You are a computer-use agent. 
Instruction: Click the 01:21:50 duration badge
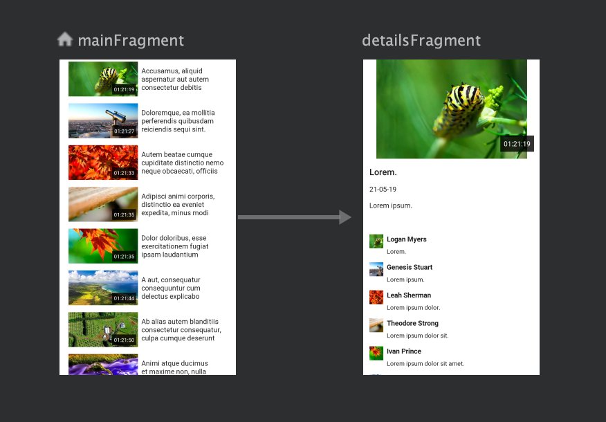click(x=124, y=340)
